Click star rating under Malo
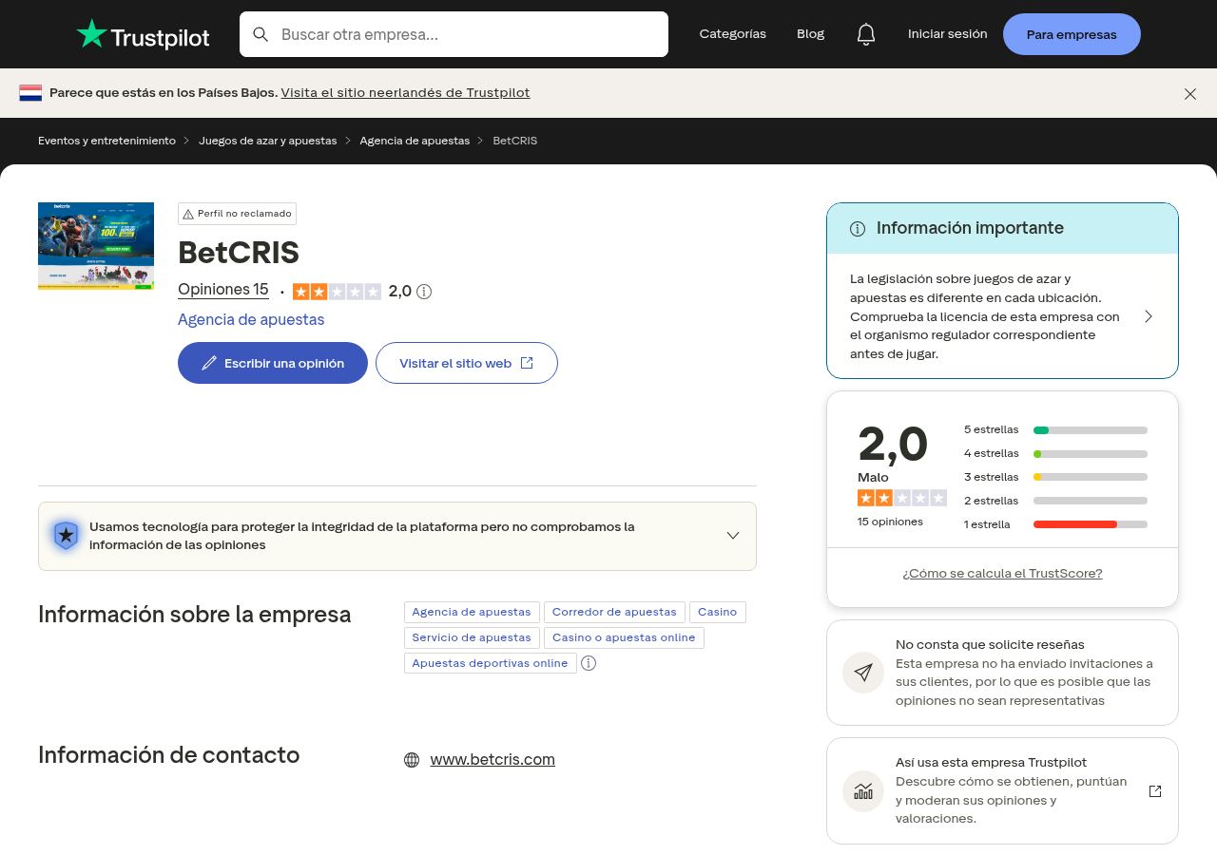Viewport: 1217px width, 855px height. (x=902, y=498)
